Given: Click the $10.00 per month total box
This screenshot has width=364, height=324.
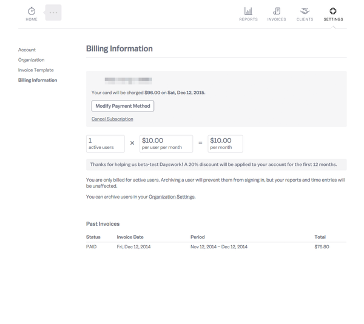Looking at the screenshot, I should (x=224, y=144).
